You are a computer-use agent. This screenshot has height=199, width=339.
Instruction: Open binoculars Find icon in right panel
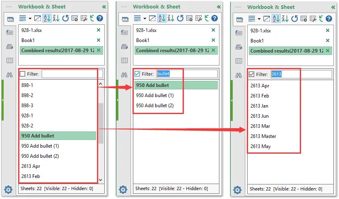pyautogui.click(x=239, y=75)
